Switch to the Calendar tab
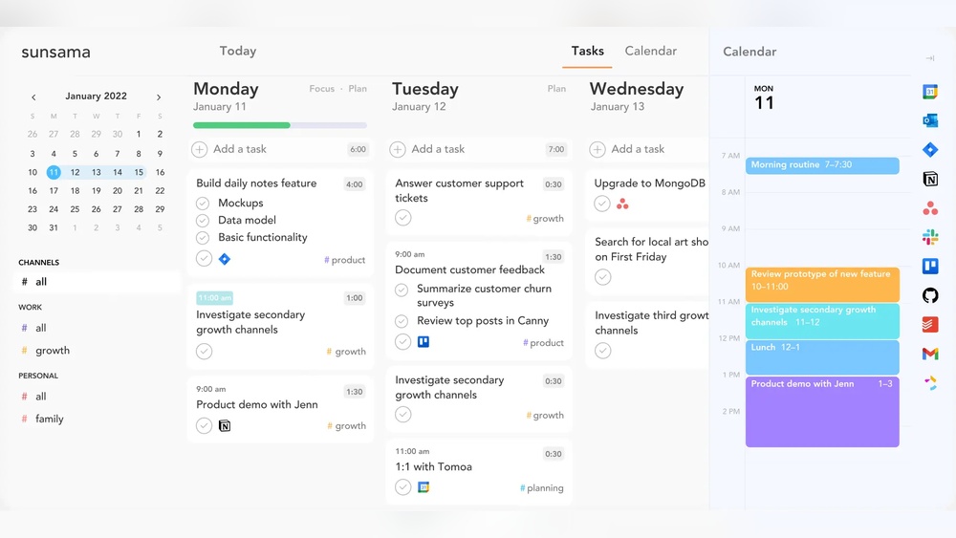 pyautogui.click(x=650, y=52)
